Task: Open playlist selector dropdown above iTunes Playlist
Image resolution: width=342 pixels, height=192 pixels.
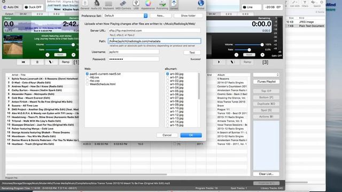Action: click(x=266, y=75)
